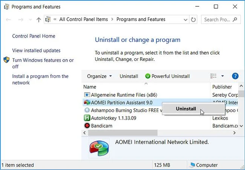Maximize the Programs and Features window
This screenshot has height=170, width=245.
216,6
